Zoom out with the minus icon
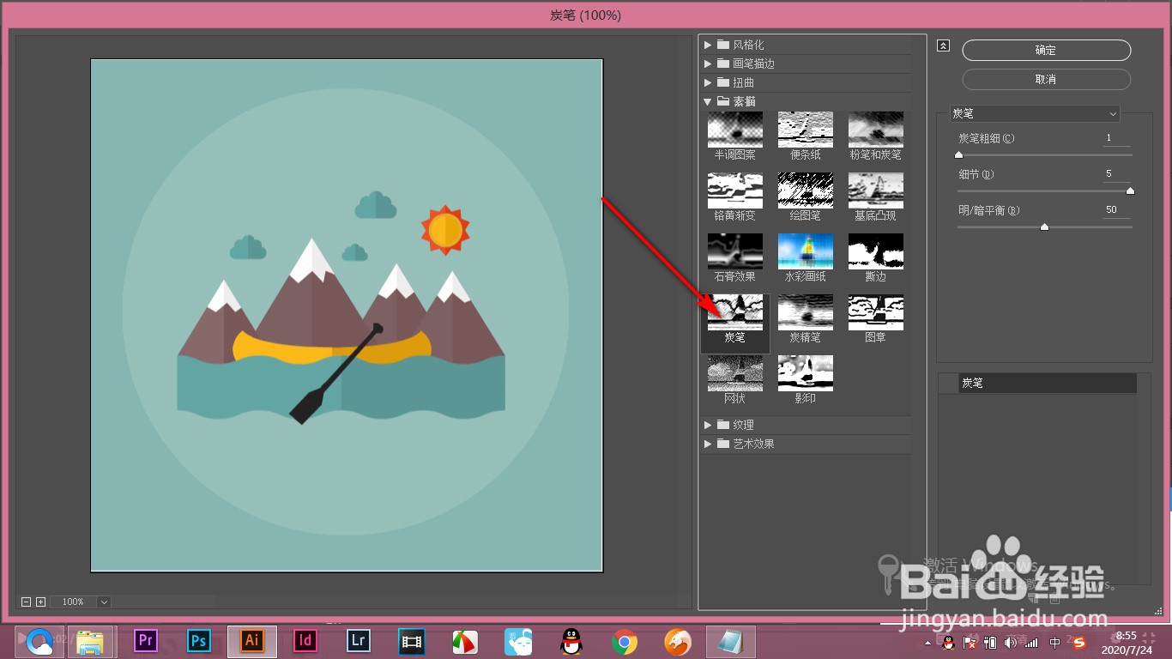The image size is (1172, 659). [26, 602]
